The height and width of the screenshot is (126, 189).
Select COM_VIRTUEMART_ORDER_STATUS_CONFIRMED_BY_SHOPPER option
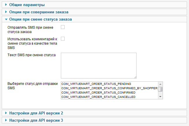(x=109, y=88)
